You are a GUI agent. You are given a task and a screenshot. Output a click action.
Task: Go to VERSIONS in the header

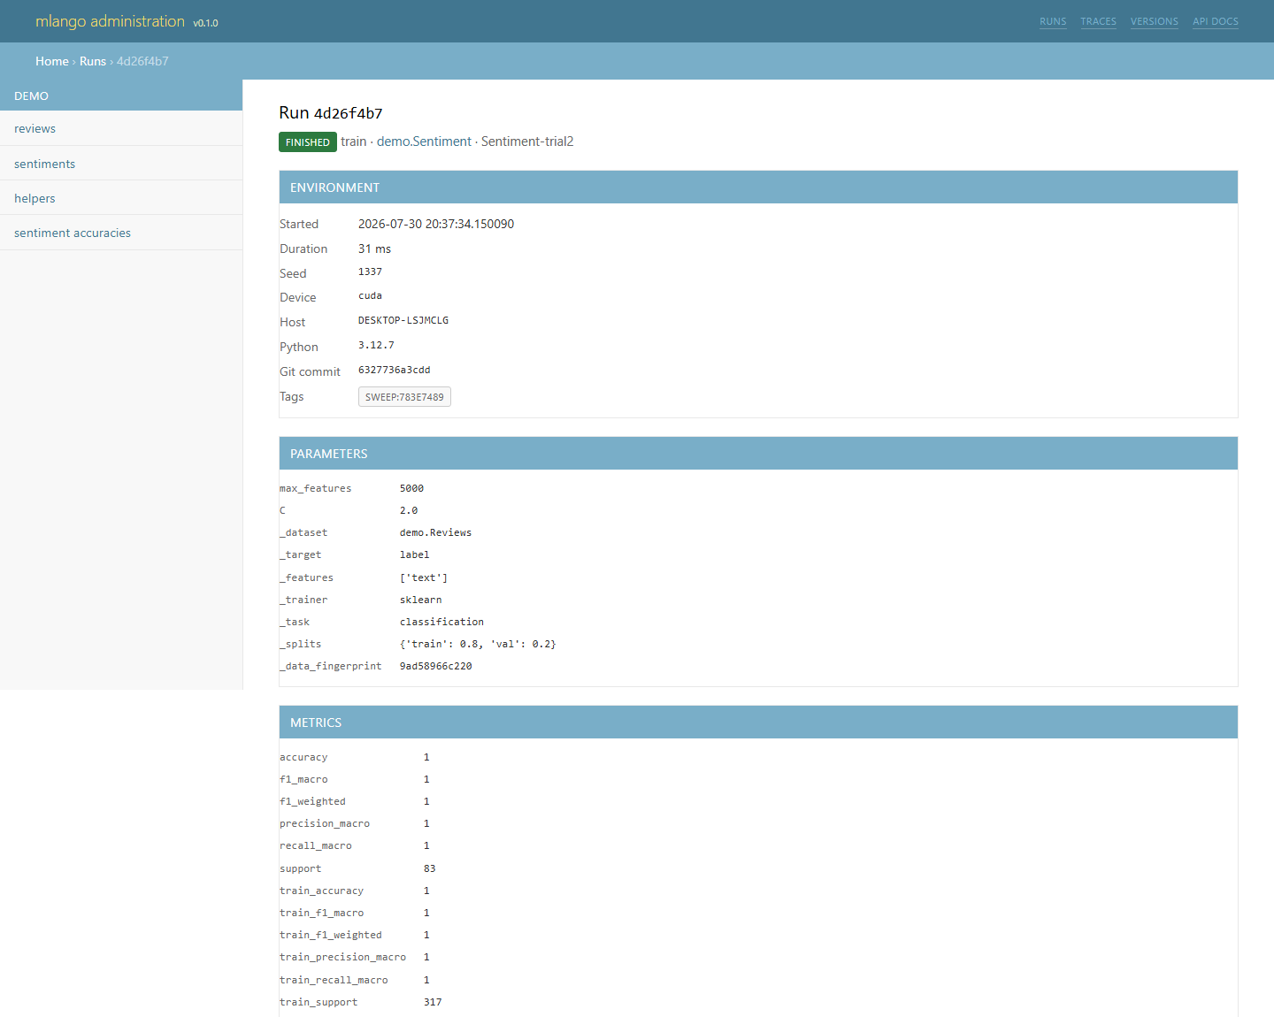point(1155,21)
